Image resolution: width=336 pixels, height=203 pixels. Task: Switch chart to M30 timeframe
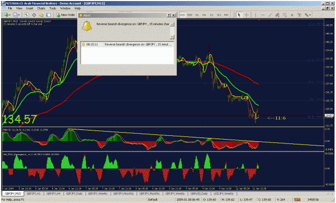coord(190,15)
